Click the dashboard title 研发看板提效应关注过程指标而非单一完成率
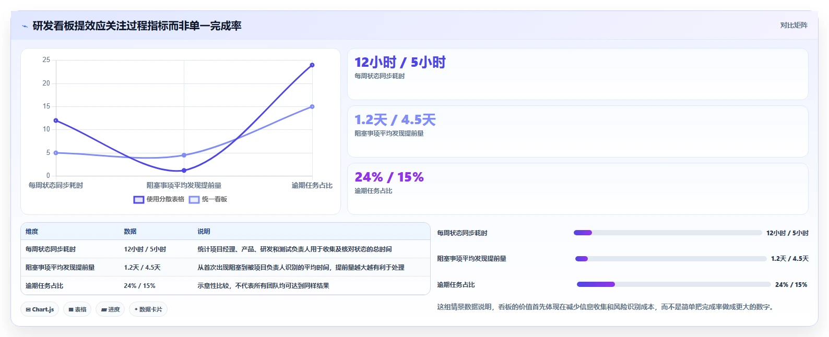The image size is (829, 337). [137, 26]
